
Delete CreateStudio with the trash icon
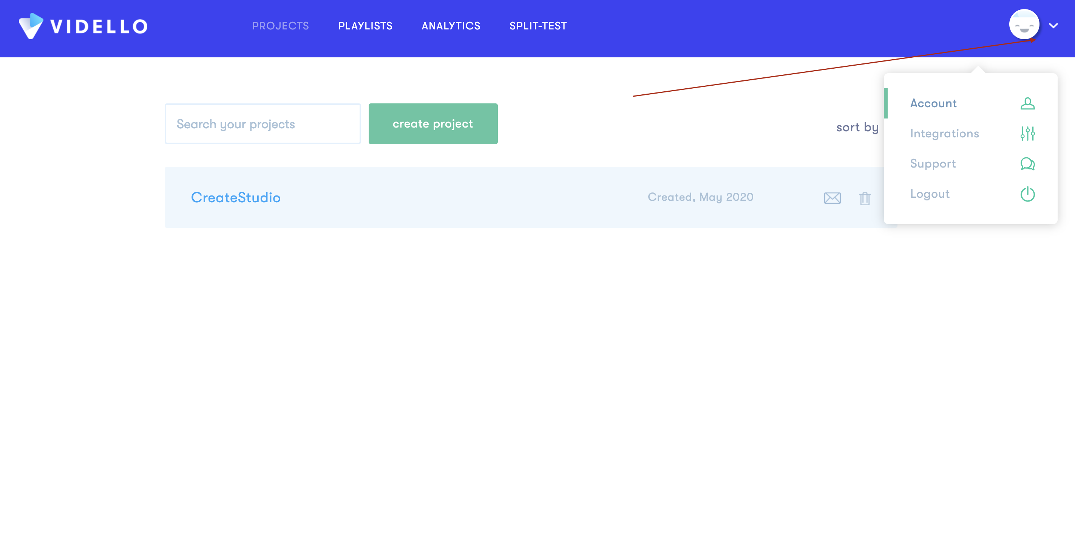point(865,198)
